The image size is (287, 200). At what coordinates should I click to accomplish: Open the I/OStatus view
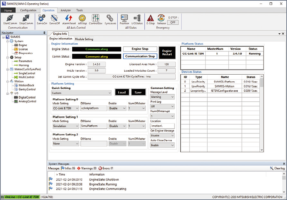point(137,20)
